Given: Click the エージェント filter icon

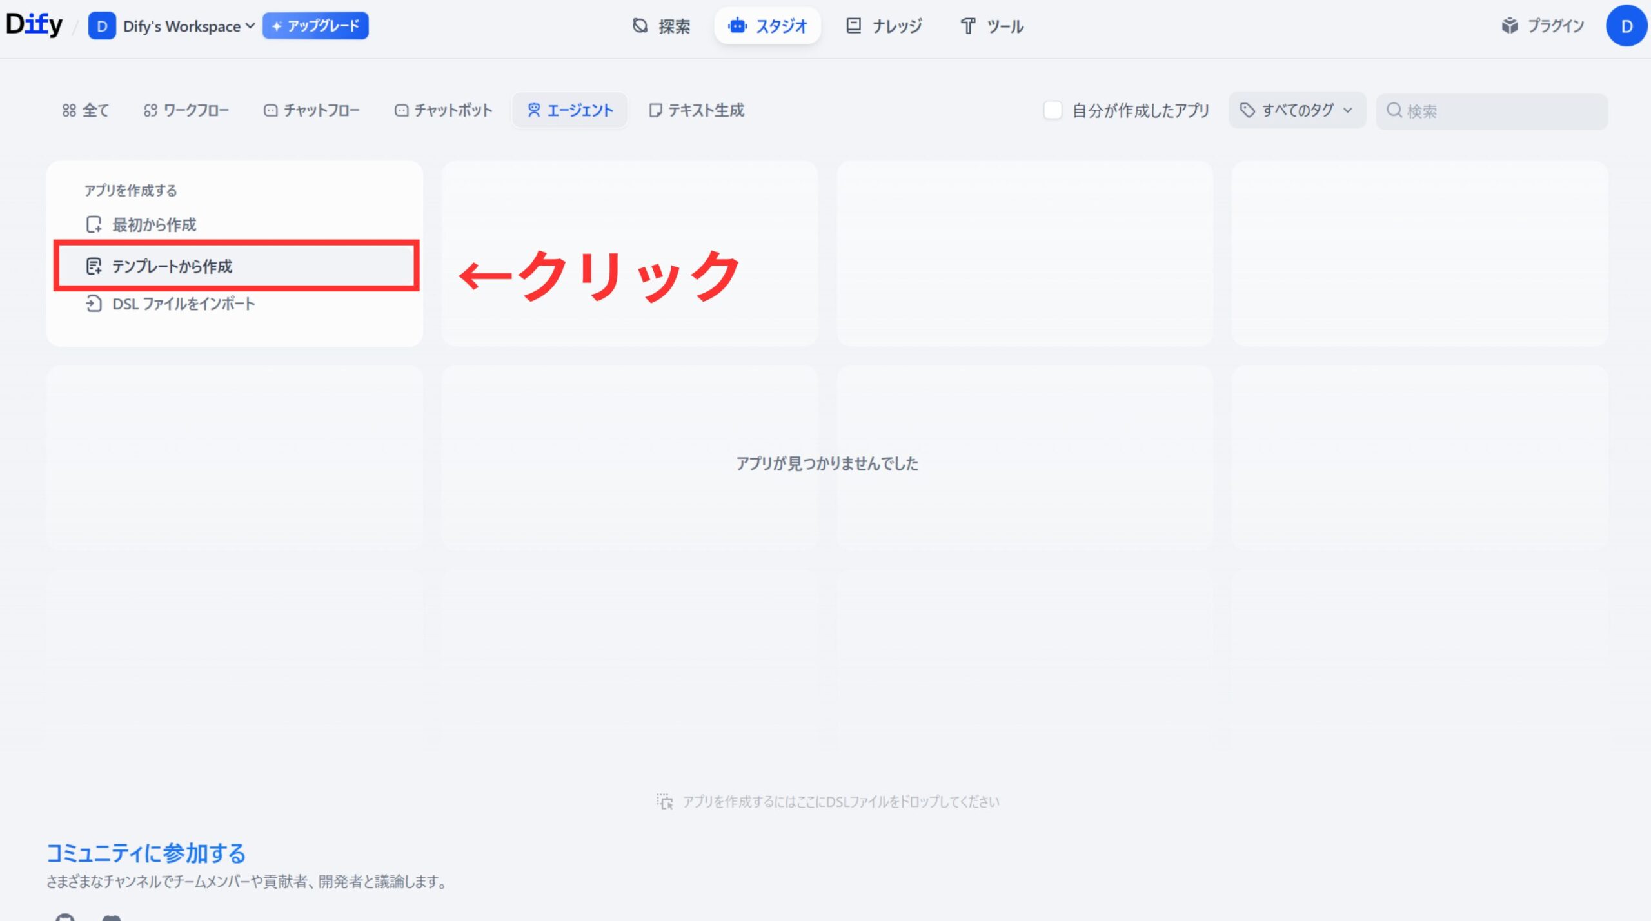Looking at the screenshot, I should point(534,110).
